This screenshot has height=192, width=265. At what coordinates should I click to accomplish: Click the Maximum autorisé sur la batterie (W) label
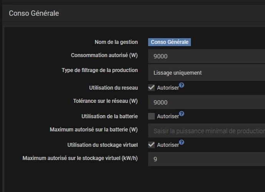(94, 129)
